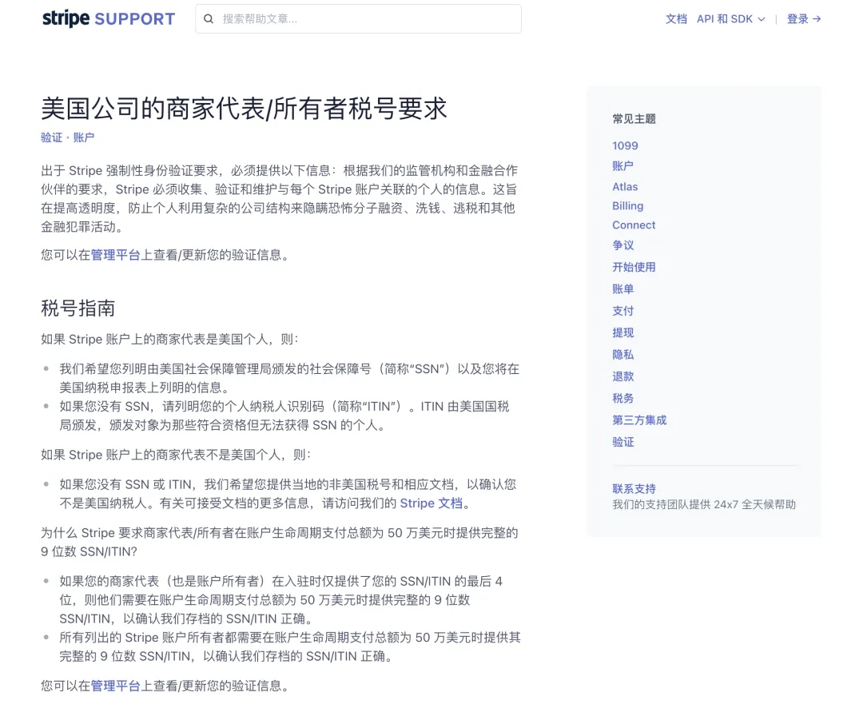Click the search magnifier icon
The width and height of the screenshot is (863, 712).
pyautogui.click(x=209, y=18)
